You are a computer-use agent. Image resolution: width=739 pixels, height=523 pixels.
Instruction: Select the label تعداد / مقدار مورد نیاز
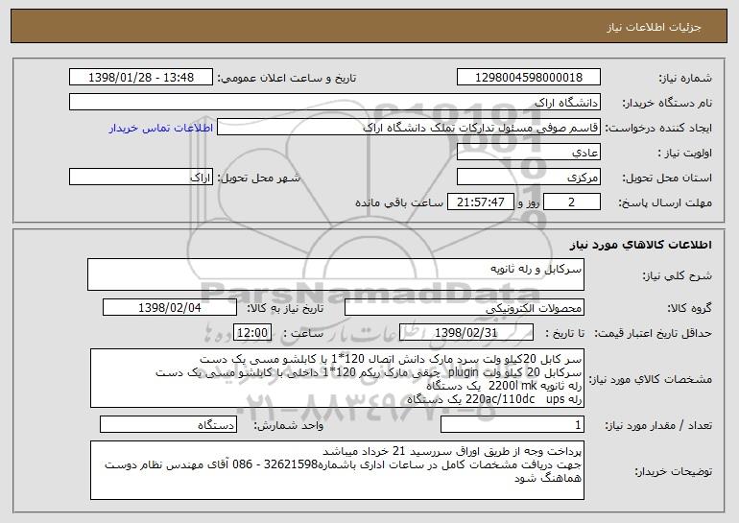(658, 425)
